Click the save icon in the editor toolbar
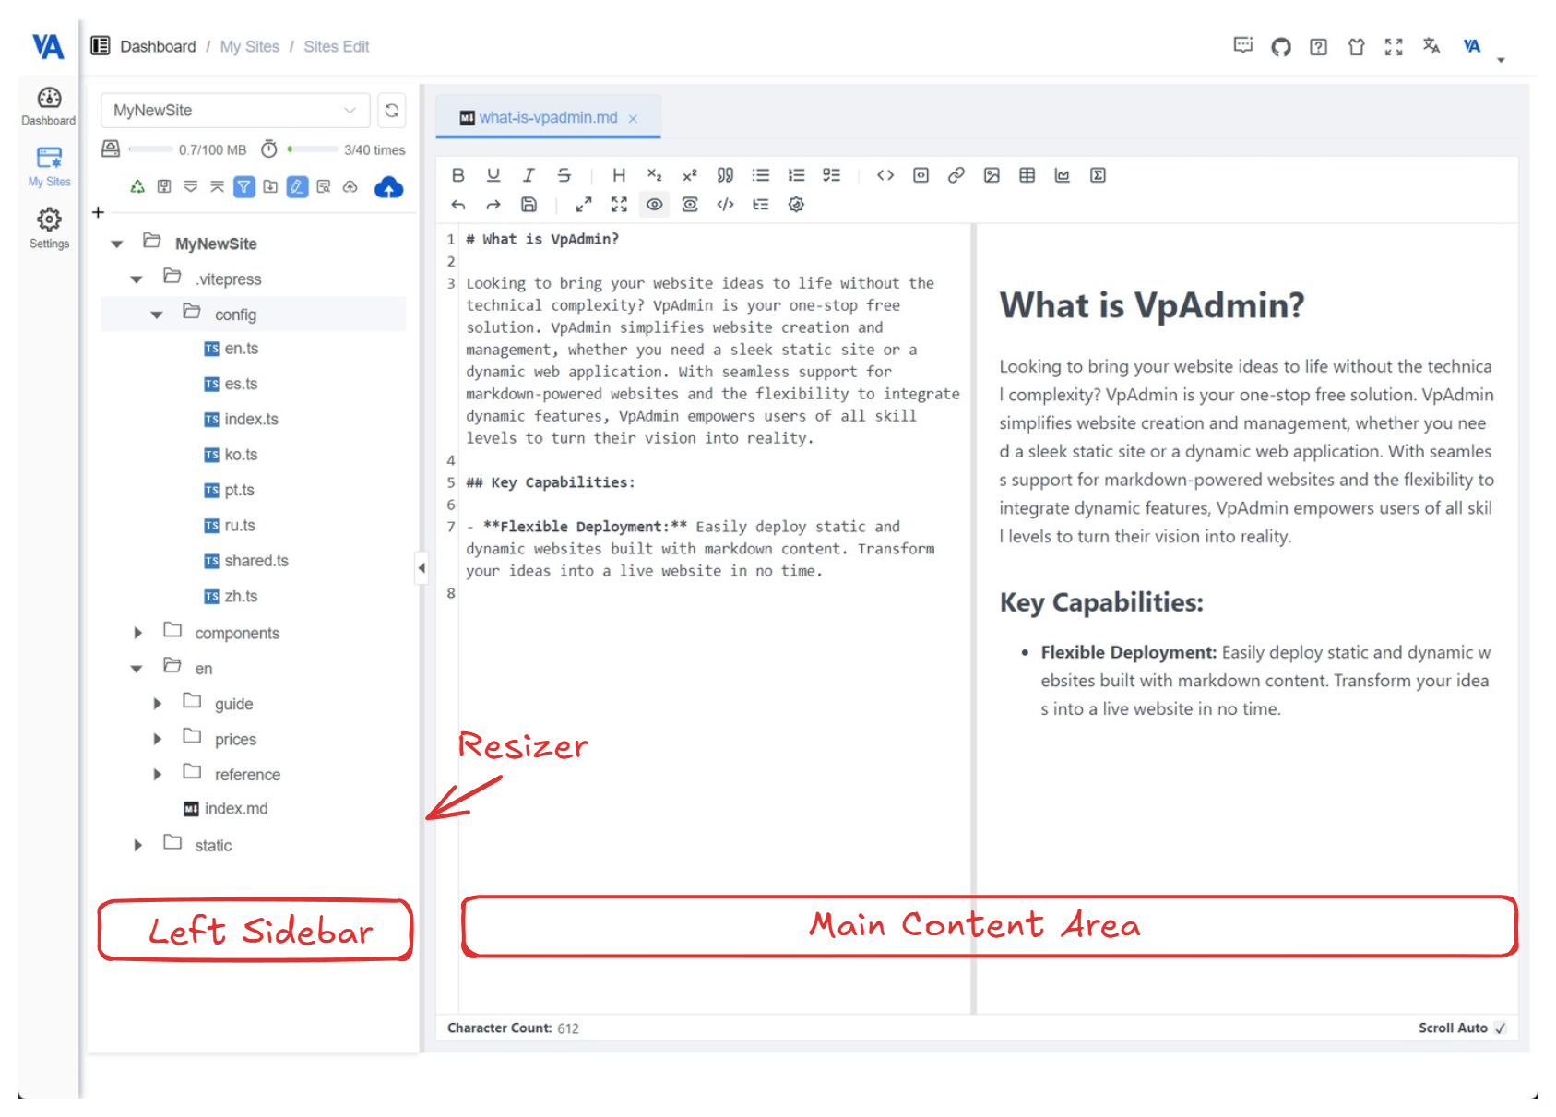This screenshot has height=1117, width=1556. pyautogui.click(x=529, y=205)
